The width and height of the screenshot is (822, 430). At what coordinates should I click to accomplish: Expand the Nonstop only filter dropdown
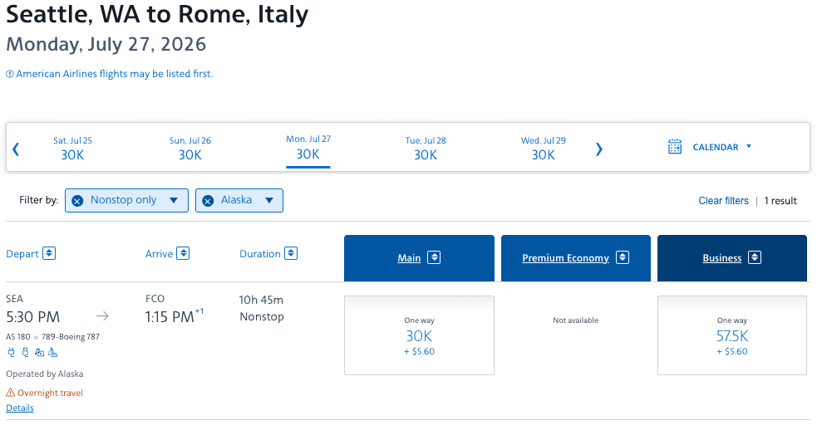pyautogui.click(x=174, y=200)
